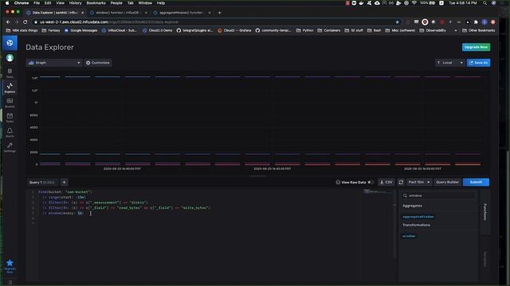Insert the window transformation function

[409, 236]
